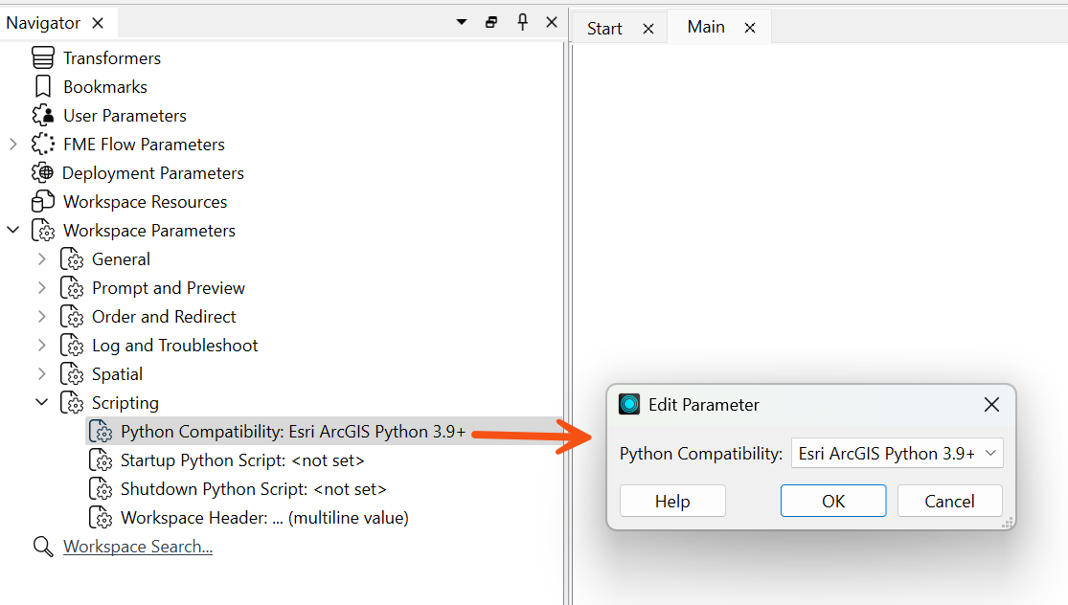Collapse the Scripting section

click(x=41, y=403)
